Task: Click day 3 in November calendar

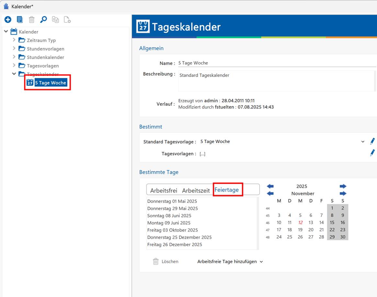Action: click(x=279, y=215)
